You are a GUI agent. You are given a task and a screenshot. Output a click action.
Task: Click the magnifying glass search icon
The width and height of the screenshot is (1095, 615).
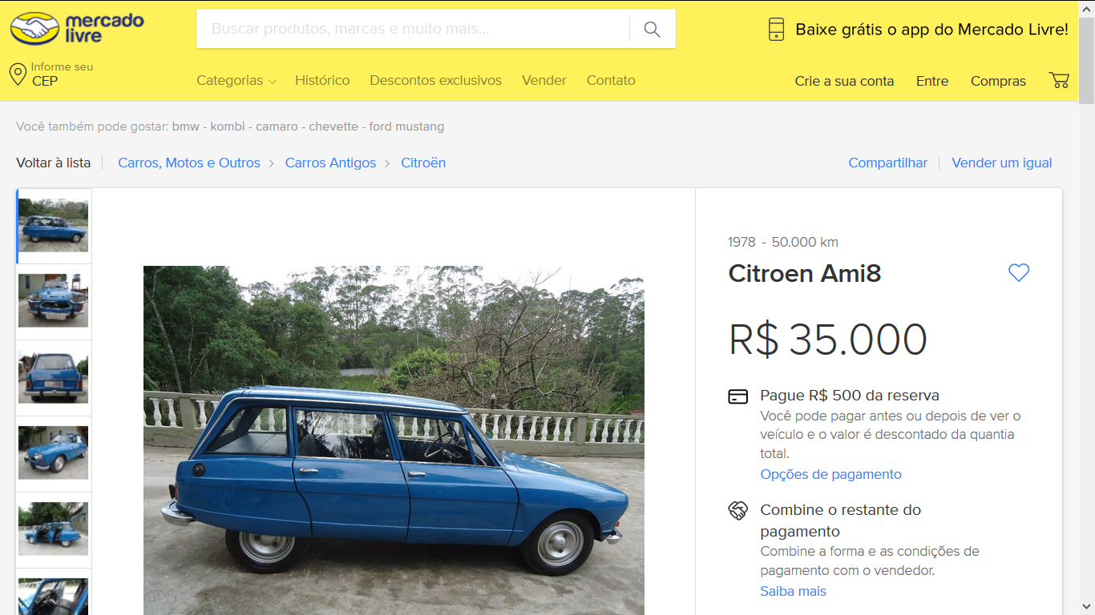[x=652, y=30]
